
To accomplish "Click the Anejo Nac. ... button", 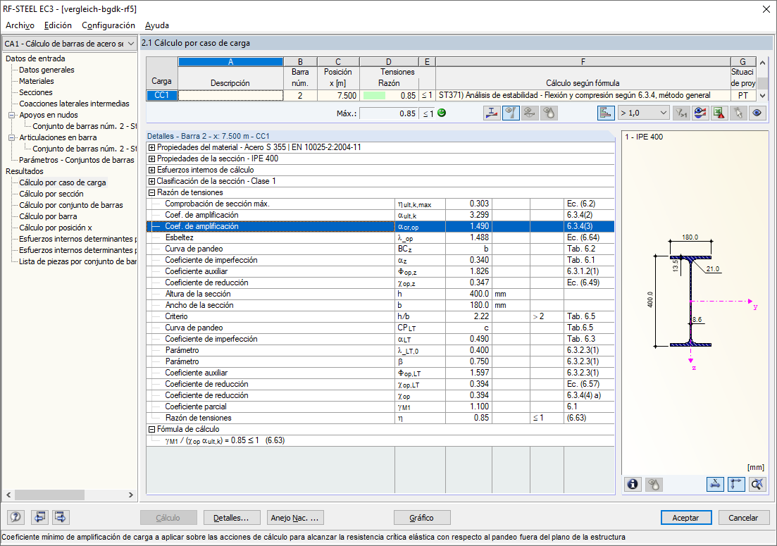I will (x=295, y=518).
